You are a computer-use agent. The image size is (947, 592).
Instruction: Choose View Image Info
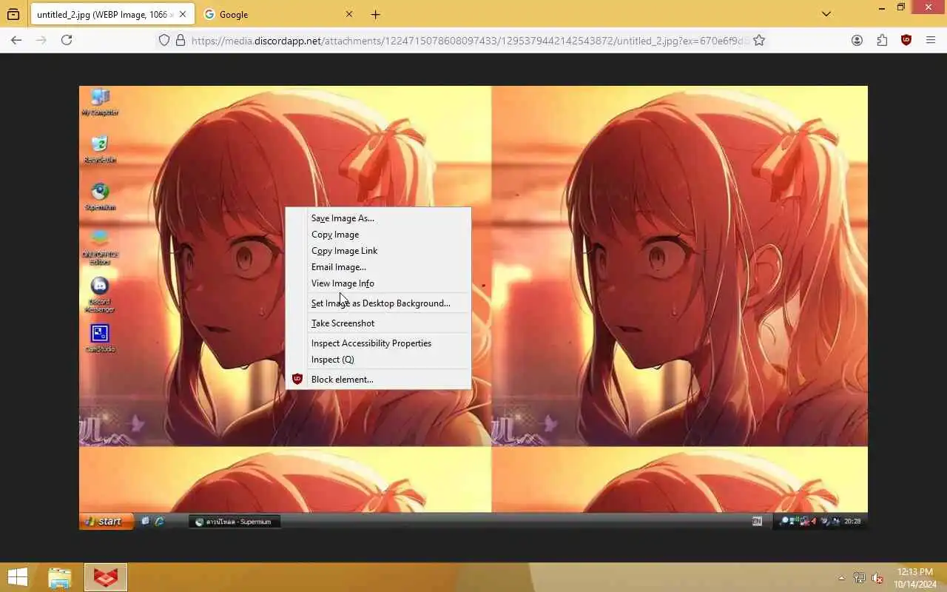coord(378,283)
